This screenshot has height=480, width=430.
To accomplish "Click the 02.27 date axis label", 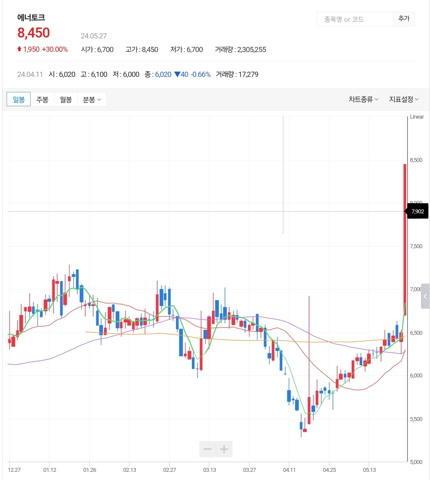I will click(x=169, y=470).
